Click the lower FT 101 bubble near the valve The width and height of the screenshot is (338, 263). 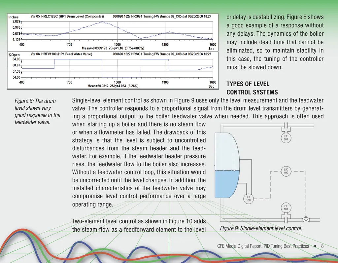(x=286, y=207)
